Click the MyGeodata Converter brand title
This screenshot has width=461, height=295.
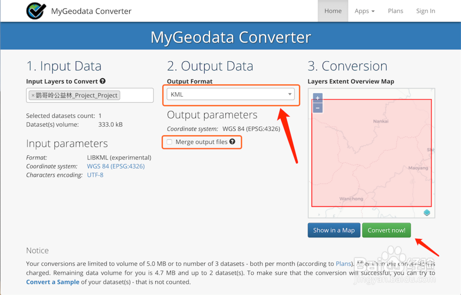click(x=91, y=11)
